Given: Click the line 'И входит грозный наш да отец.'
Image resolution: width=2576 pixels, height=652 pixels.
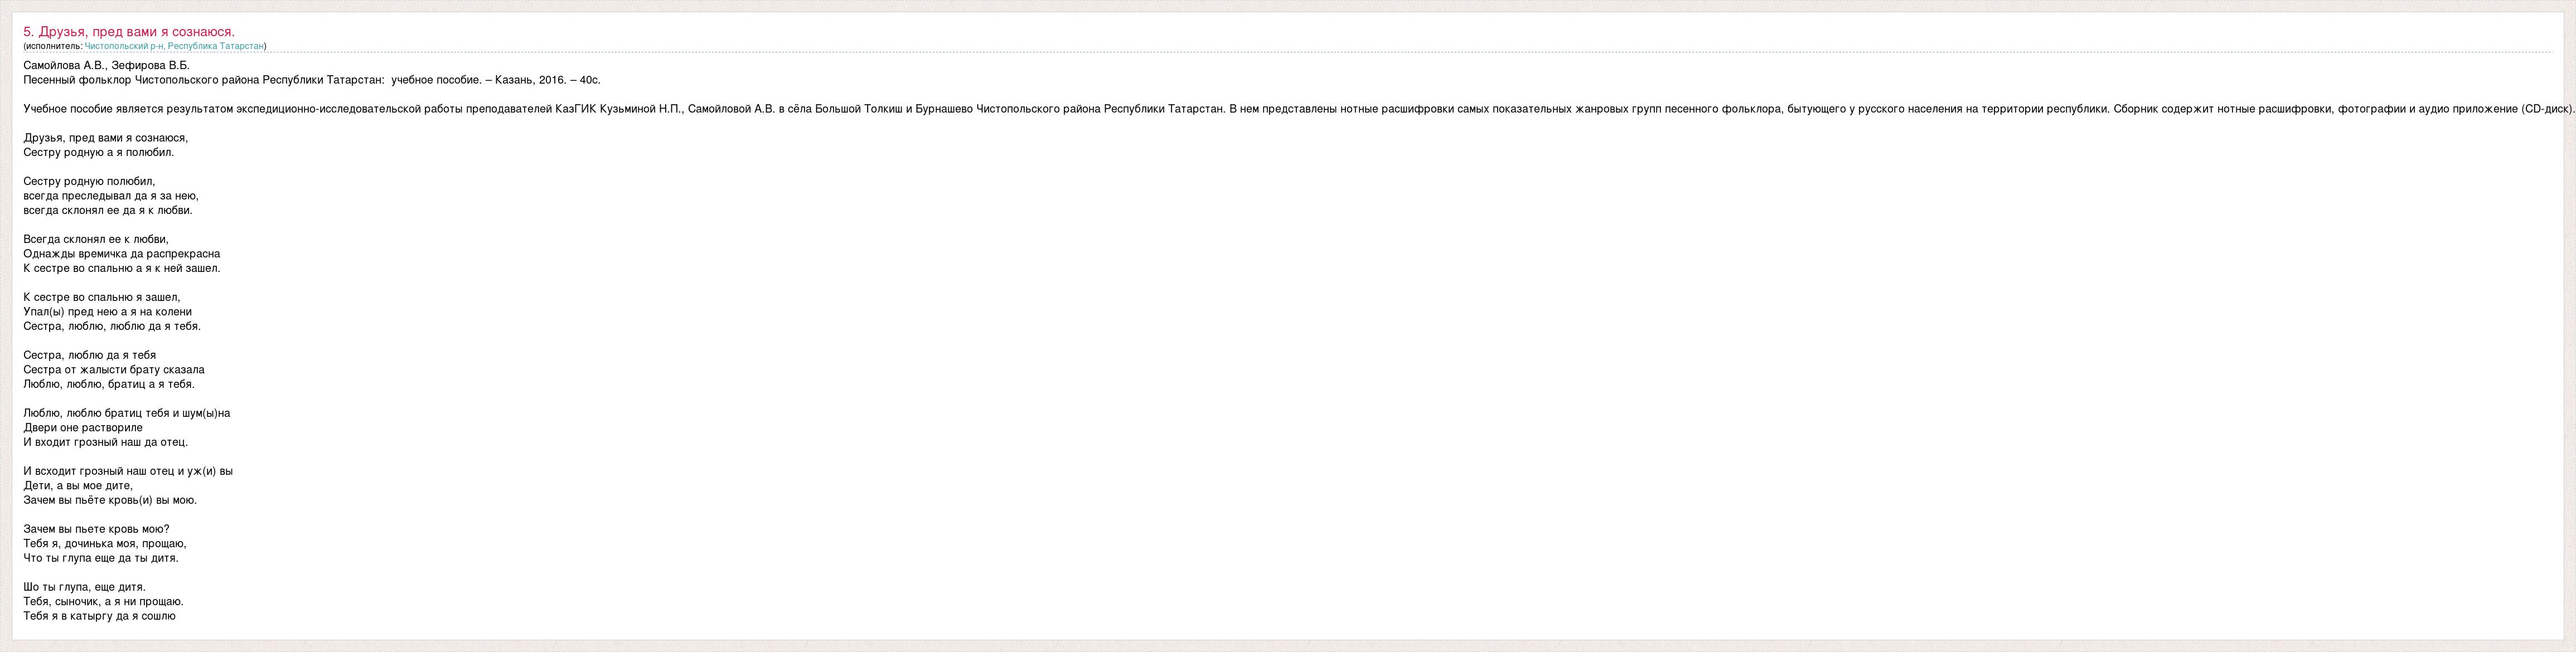Looking at the screenshot, I should coord(105,442).
